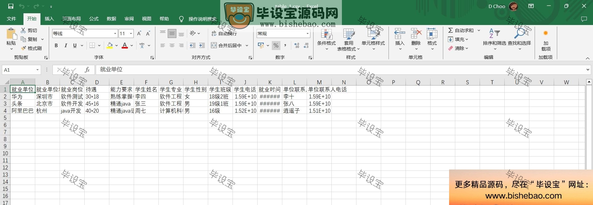This screenshot has width=593, height=205.
Task: Click the text orientation icon
Action: coord(193,33)
